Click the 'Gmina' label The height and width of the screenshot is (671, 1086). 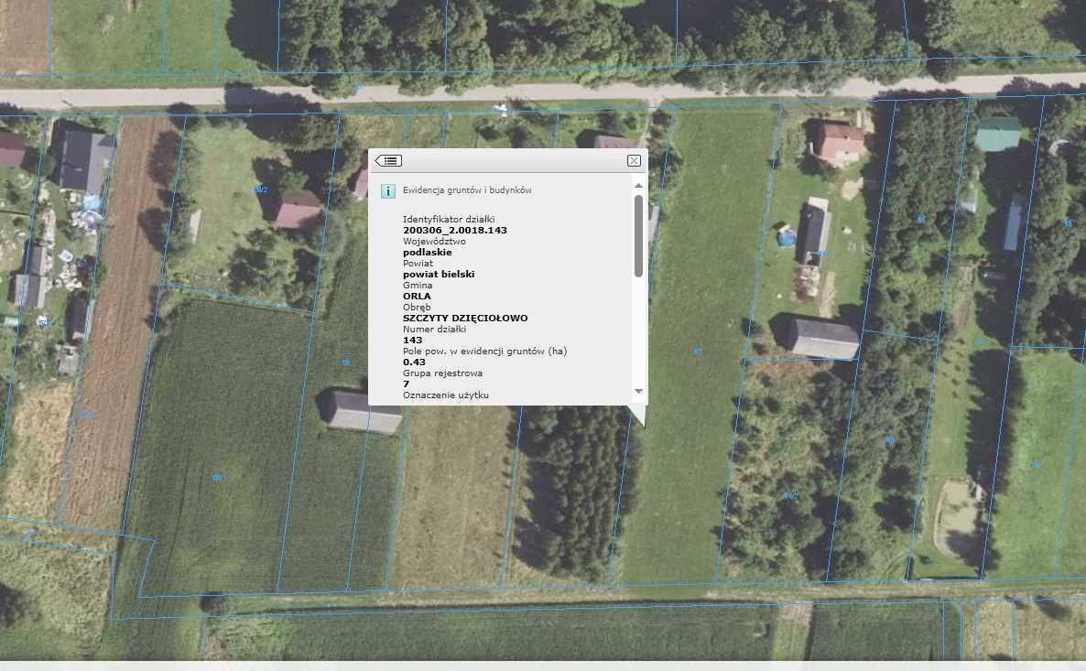418,286
